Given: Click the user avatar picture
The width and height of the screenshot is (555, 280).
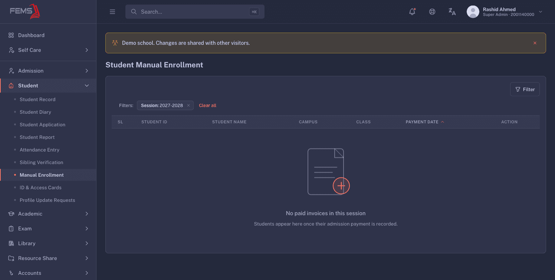Looking at the screenshot, I should click(473, 12).
